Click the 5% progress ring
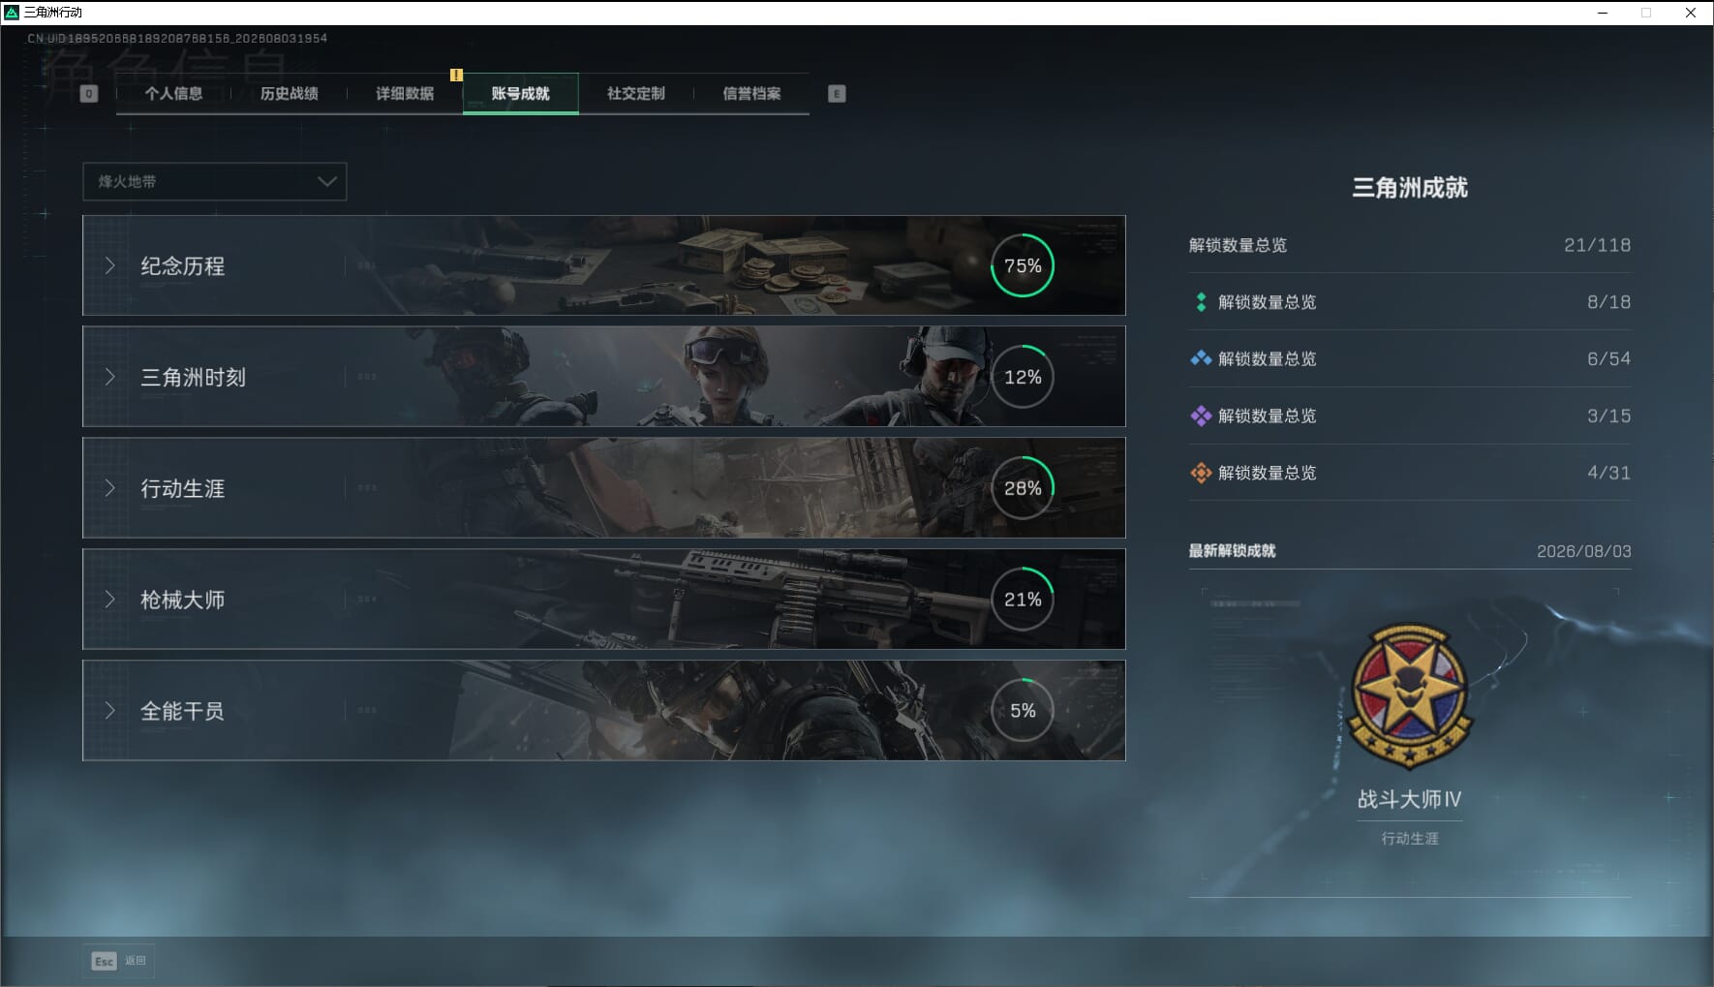 [1023, 711]
